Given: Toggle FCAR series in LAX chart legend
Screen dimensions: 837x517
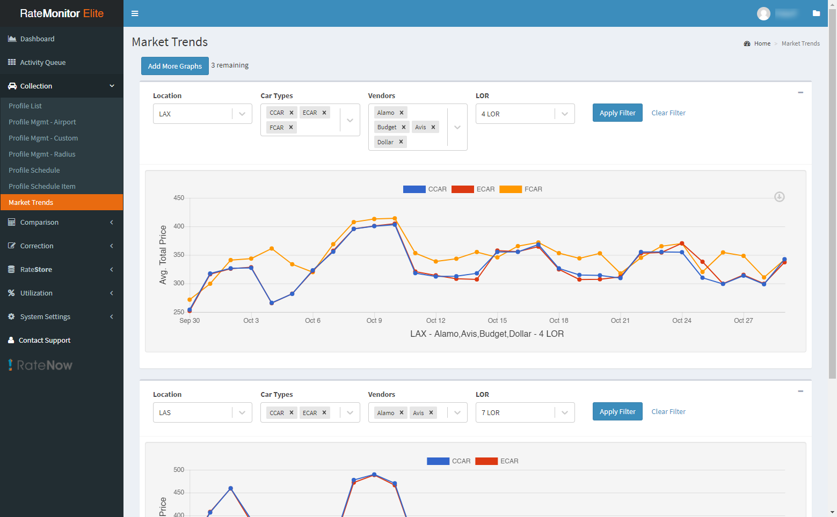Looking at the screenshot, I should click(x=521, y=189).
